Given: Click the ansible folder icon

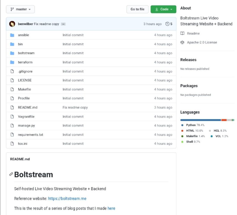Looking at the screenshot, I should coord(12,35).
